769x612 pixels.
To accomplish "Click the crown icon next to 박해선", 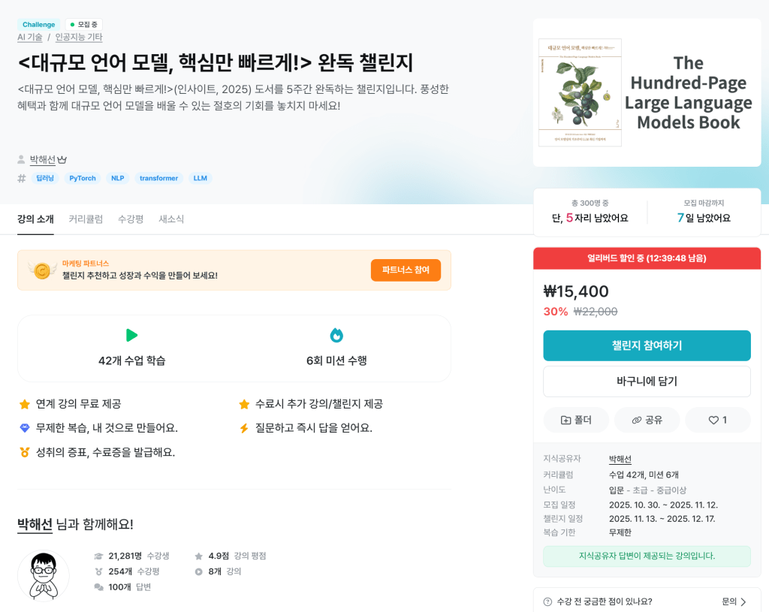I will tap(62, 160).
